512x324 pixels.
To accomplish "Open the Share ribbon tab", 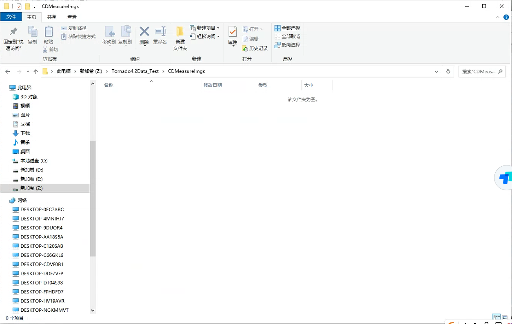I will 52,17.
